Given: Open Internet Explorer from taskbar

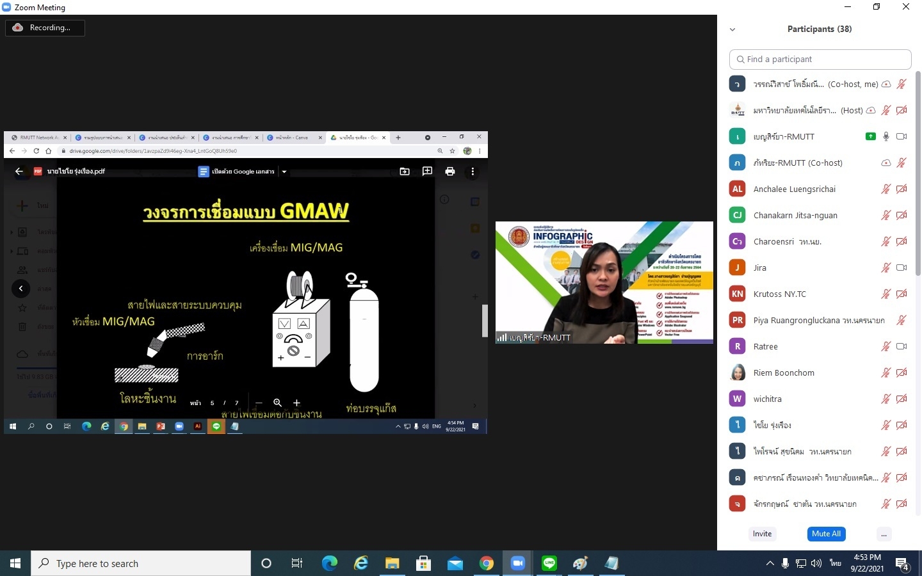Looking at the screenshot, I should pyautogui.click(x=361, y=563).
